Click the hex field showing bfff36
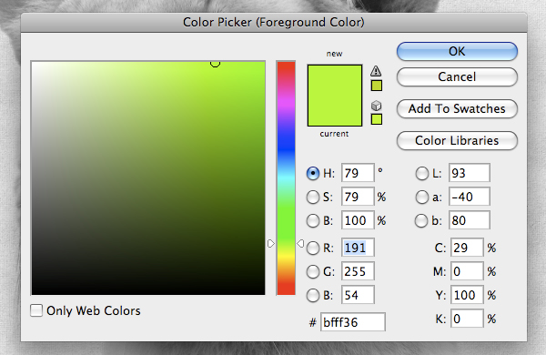This screenshot has height=355, width=546. [353, 322]
